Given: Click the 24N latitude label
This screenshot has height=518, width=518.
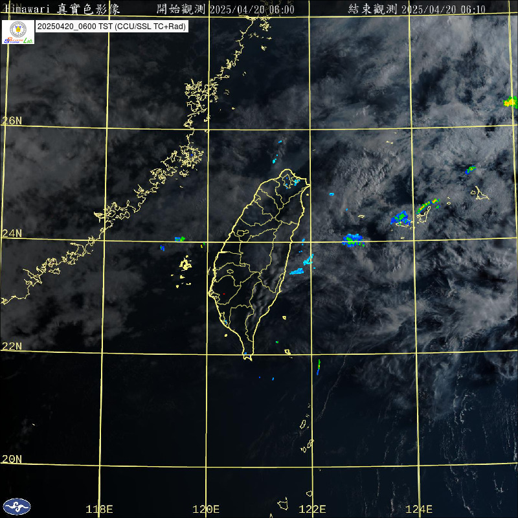Looking at the screenshot, I should (12, 233).
